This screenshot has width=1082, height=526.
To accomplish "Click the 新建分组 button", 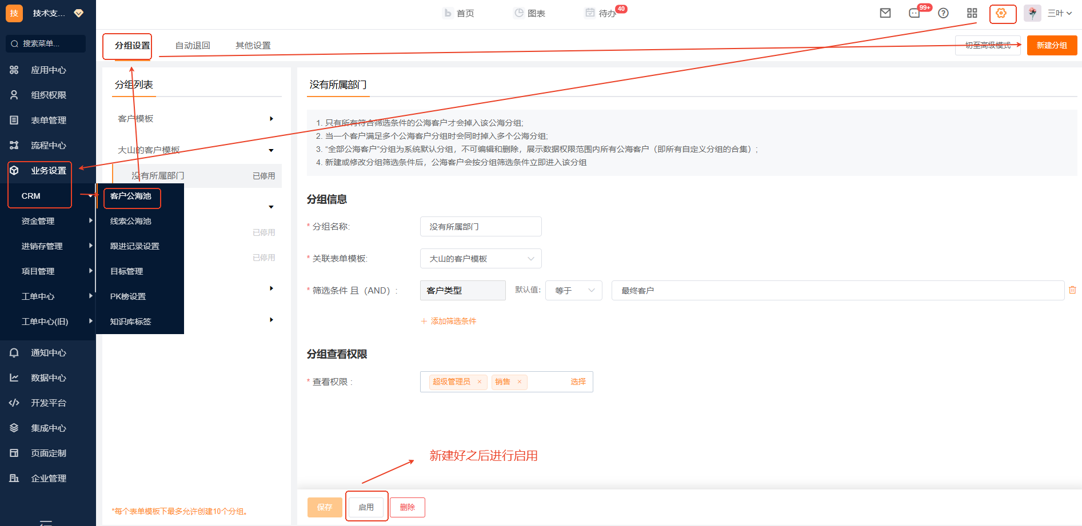I will [x=1052, y=46].
